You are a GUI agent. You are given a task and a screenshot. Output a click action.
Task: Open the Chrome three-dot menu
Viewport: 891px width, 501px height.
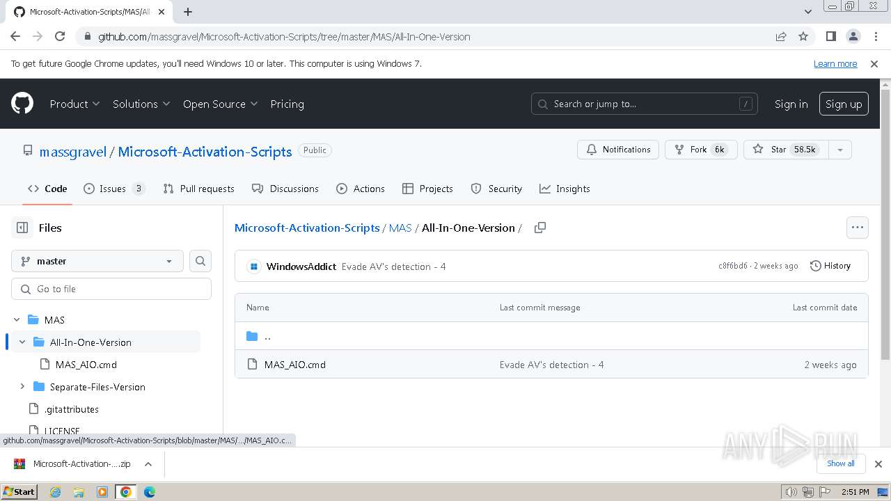point(875,36)
